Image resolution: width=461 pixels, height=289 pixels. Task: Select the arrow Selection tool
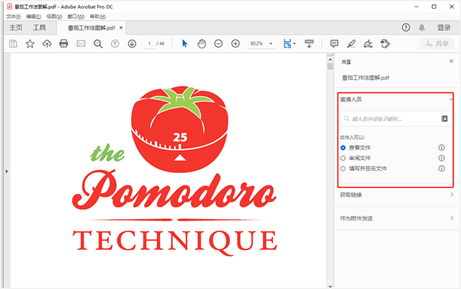(x=184, y=44)
